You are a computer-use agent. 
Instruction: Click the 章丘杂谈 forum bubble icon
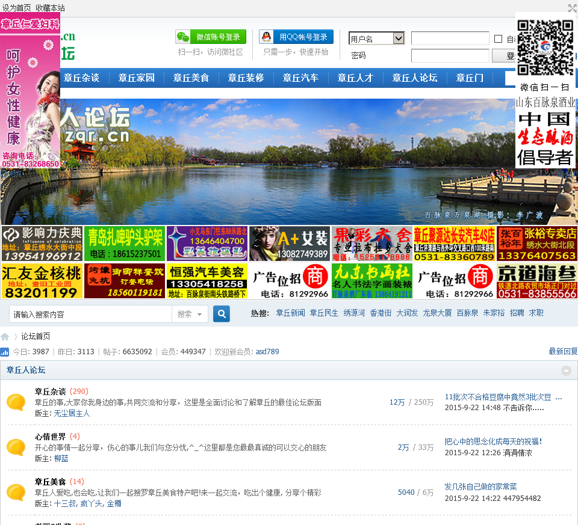click(x=16, y=402)
